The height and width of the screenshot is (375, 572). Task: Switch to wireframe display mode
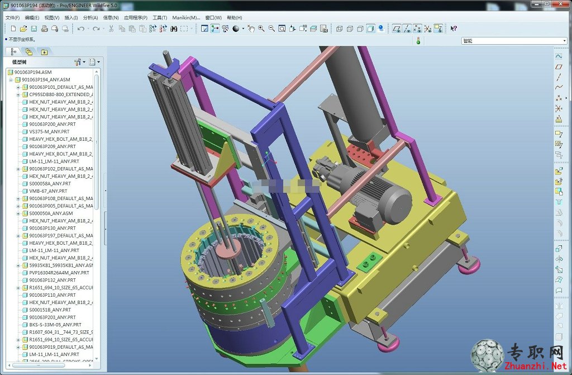point(339,29)
